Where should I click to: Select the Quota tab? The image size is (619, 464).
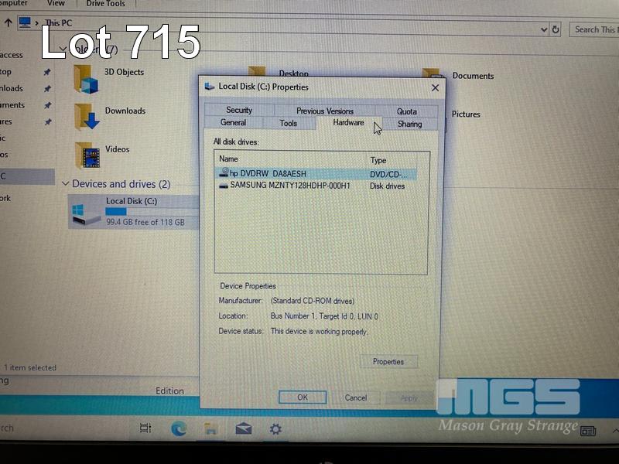[406, 111]
